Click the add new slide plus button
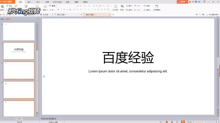The height and width of the screenshot is (123, 220). point(19,119)
